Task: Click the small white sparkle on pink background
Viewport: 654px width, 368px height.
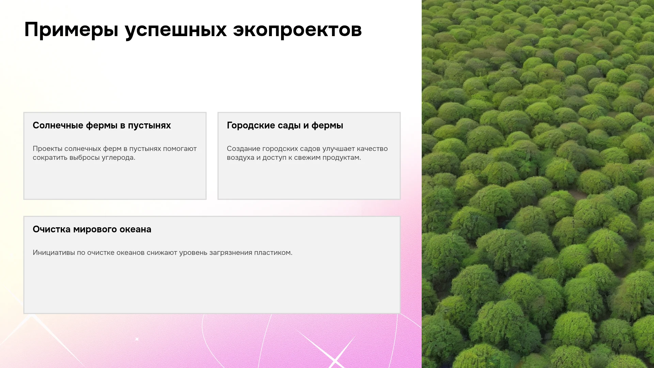Action: pyautogui.click(x=137, y=339)
